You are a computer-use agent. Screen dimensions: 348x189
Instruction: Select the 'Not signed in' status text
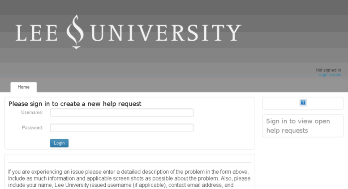pos(328,70)
